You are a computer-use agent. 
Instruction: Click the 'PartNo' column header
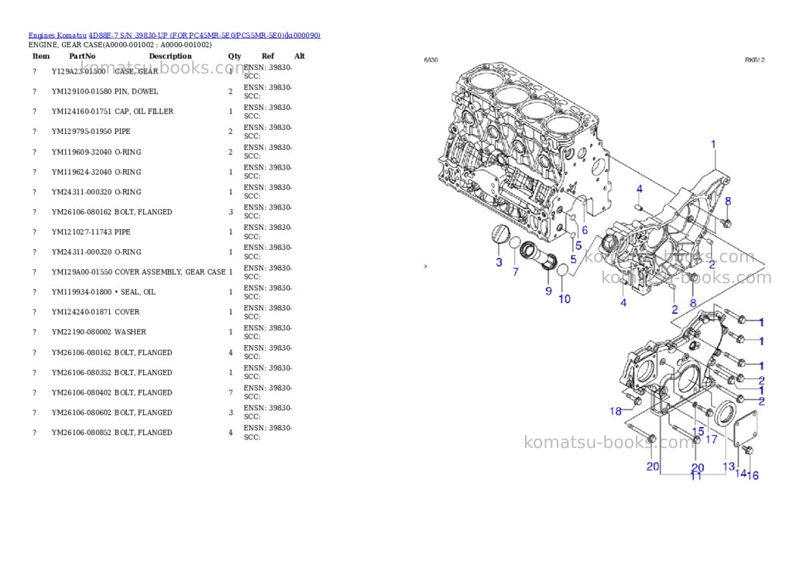pos(82,56)
